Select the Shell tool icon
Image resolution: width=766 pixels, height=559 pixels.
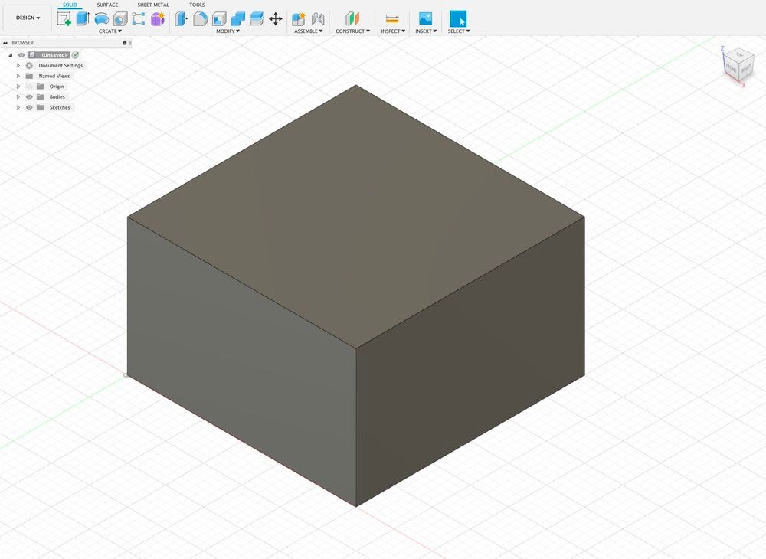[219, 19]
